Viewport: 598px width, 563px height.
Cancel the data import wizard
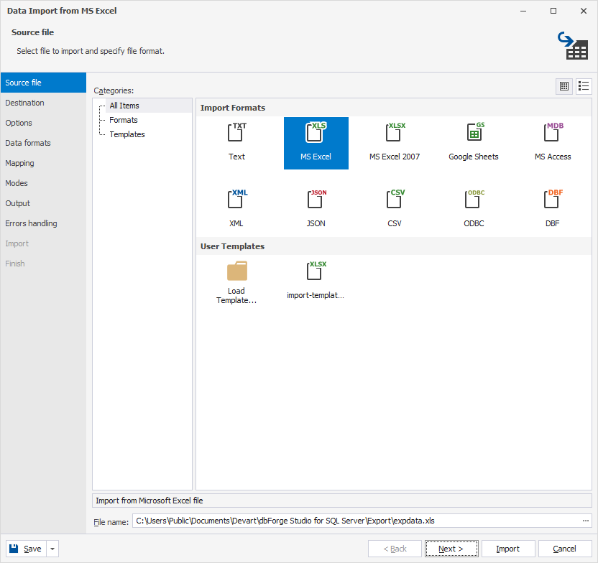pyautogui.click(x=565, y=549)
